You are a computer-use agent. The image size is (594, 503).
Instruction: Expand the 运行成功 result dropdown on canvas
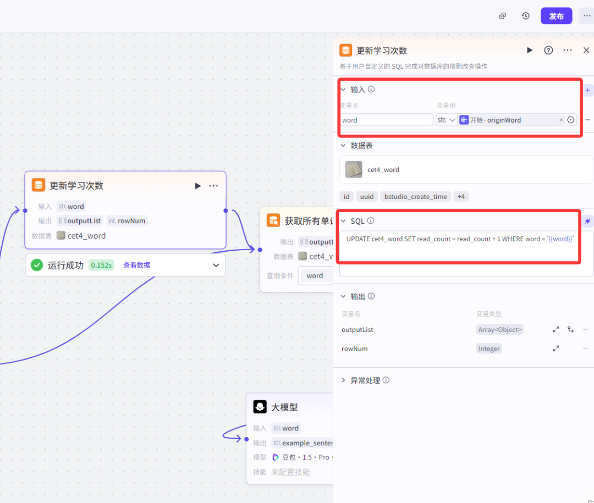tap(216, 265)
